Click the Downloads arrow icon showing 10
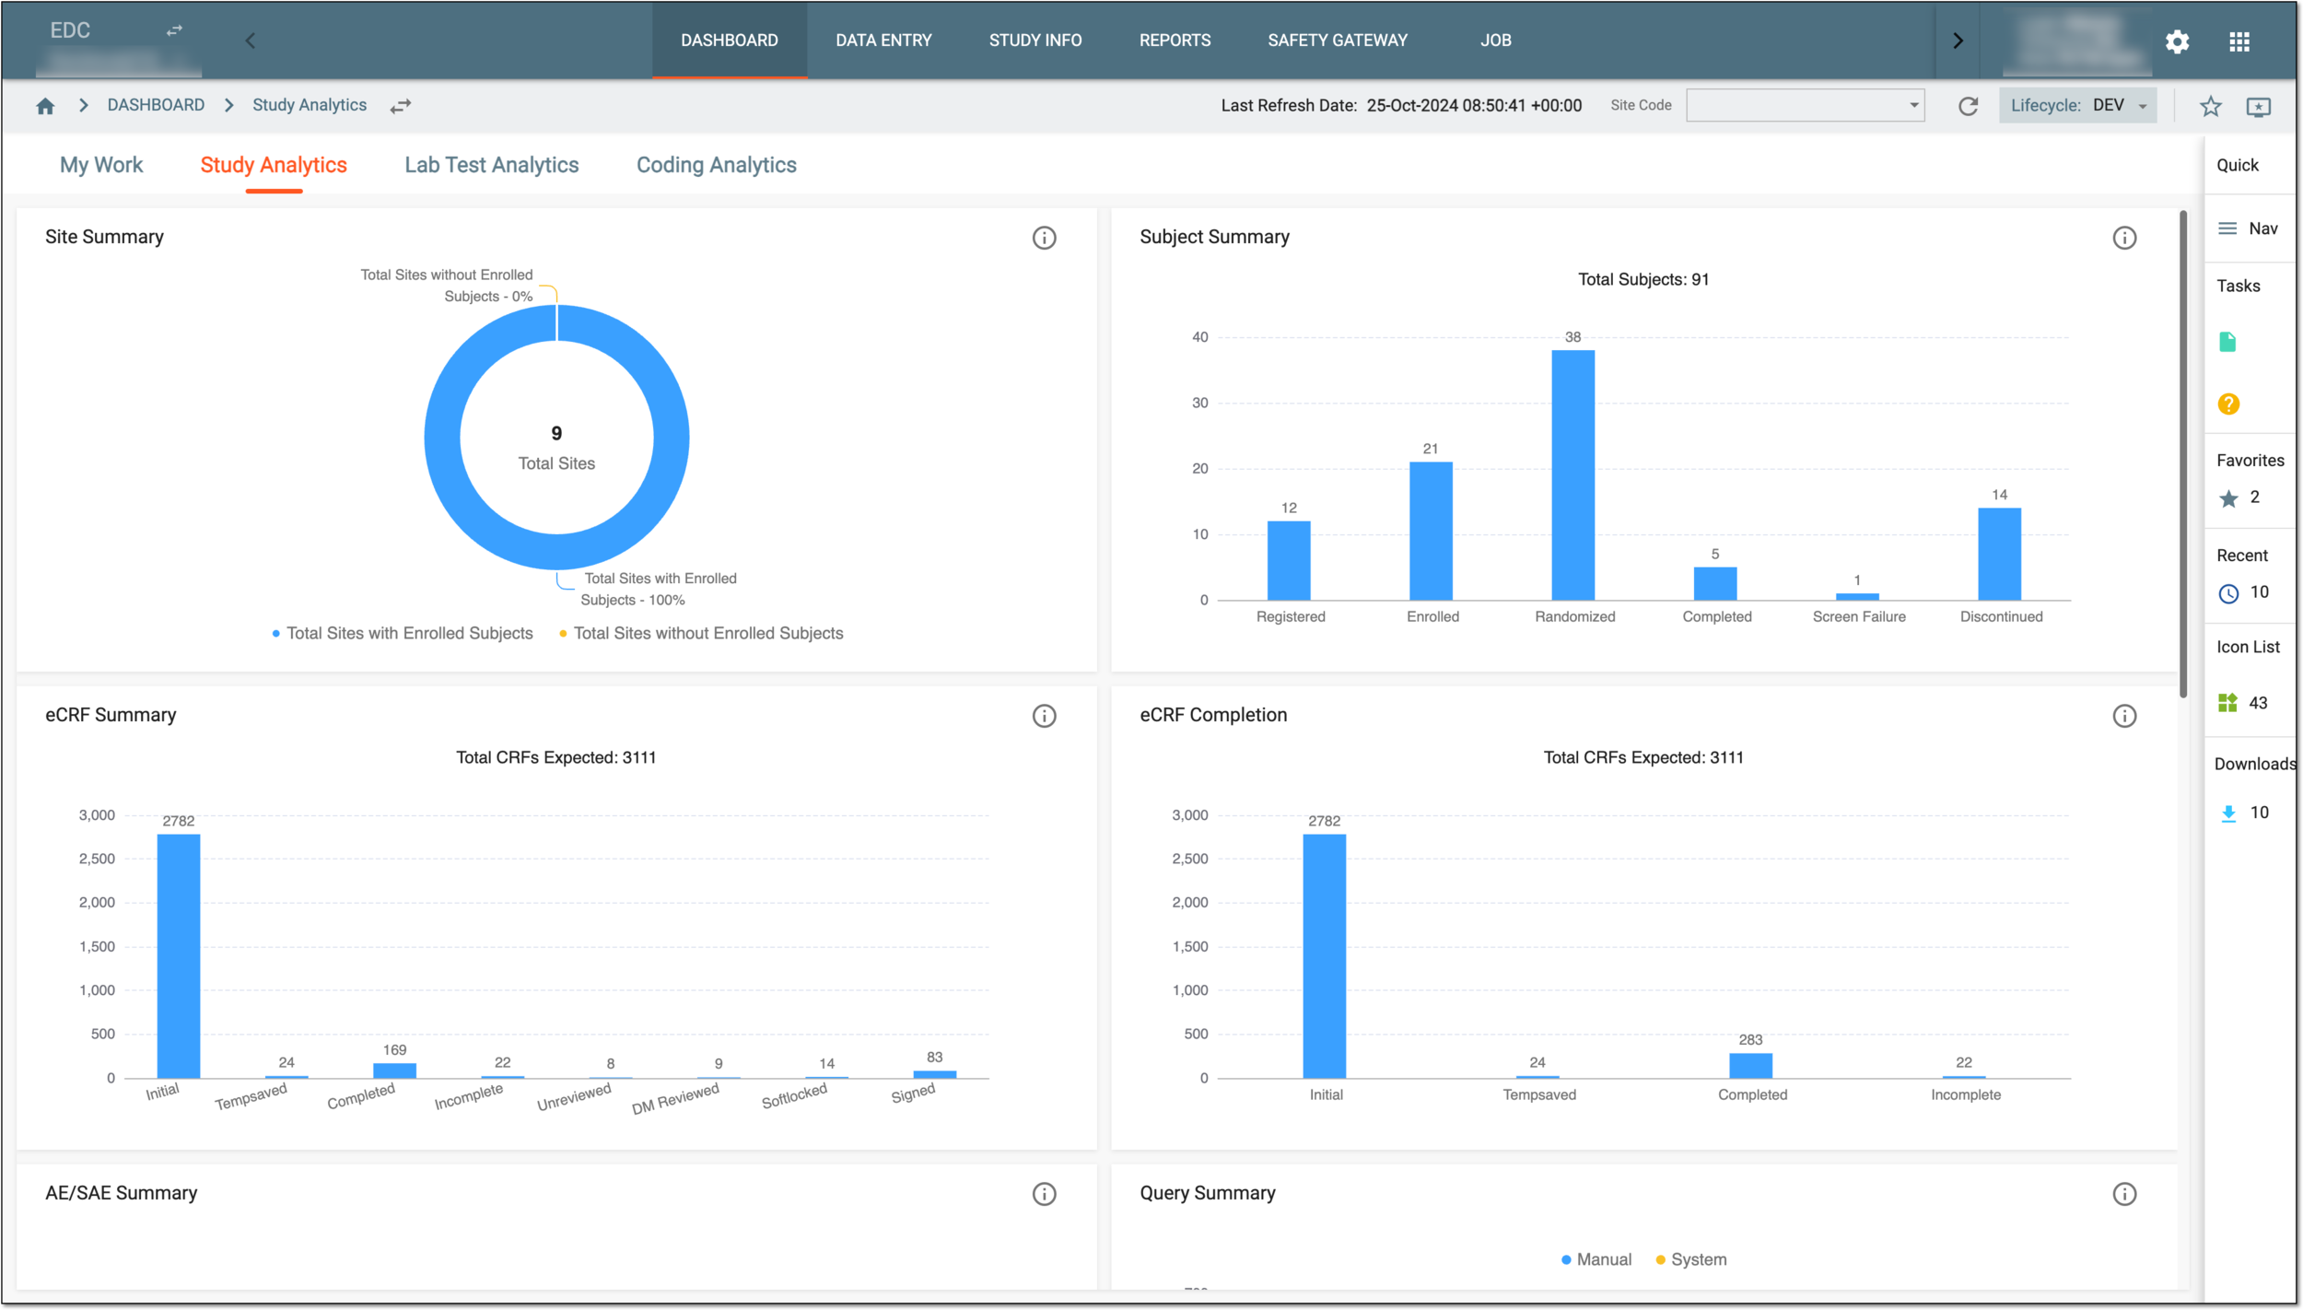Screen dimensions: 2303x1310 (x=2228, y=813)
